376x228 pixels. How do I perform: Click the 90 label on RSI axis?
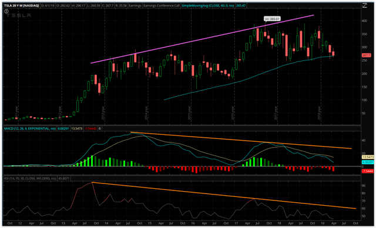(x=364, y=186)
